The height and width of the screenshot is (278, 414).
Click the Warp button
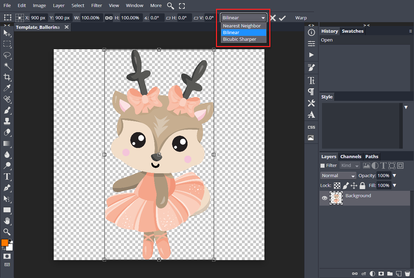pos(301,18)
